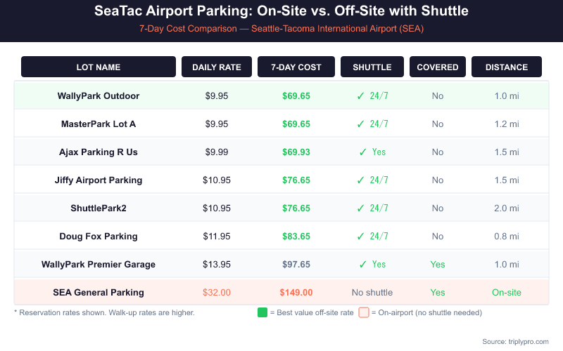This screenshot has height=351, width=563.
Task: Select the COVERED column header
Action: point(437,67)
